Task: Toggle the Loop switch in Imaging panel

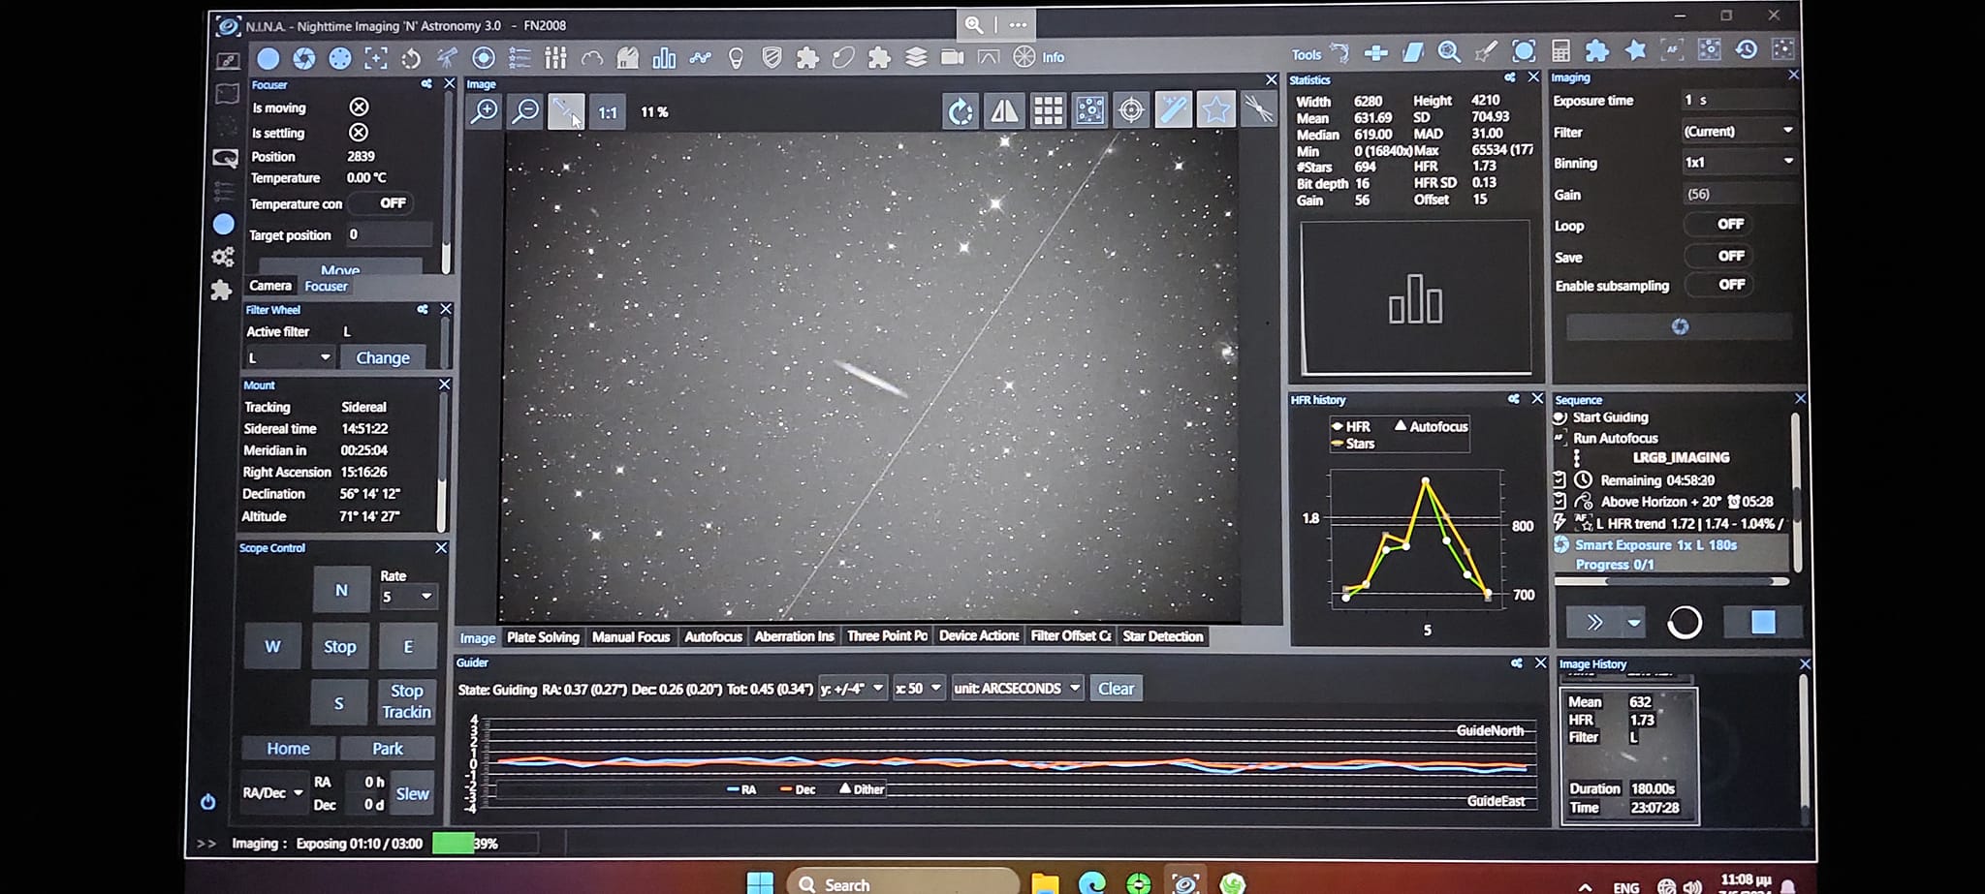Action: coord(1729,225)
